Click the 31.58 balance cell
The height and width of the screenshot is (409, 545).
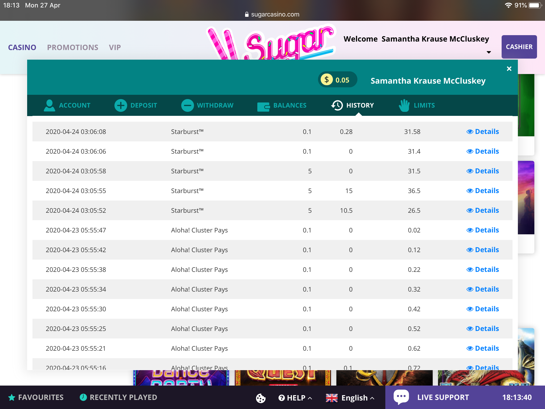pos(412,132)
